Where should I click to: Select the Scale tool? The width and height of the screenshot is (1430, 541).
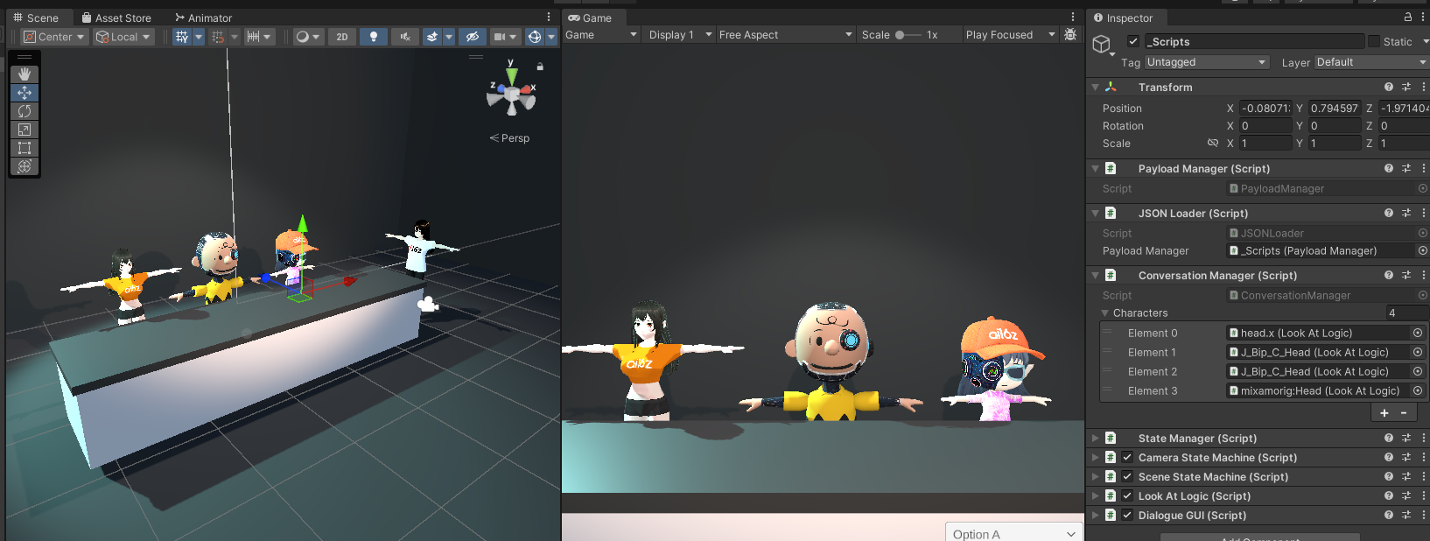click(25, 130)
